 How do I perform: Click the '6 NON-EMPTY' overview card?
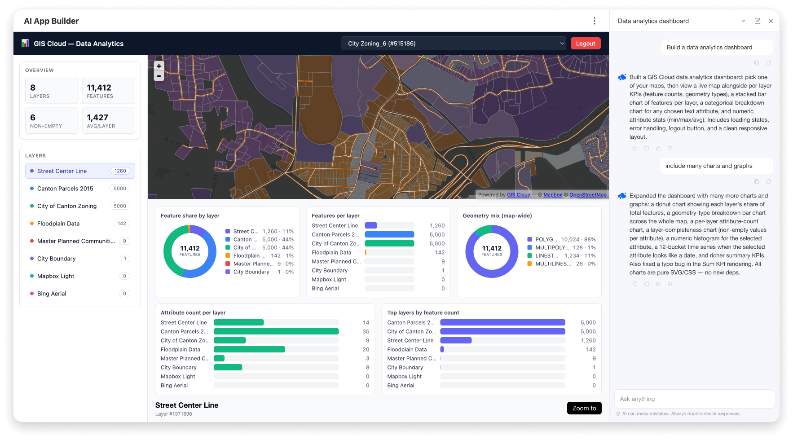coord(52,121)
